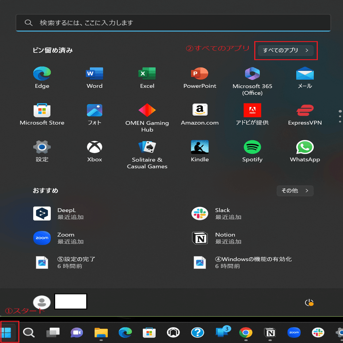The width and height of the screenshot is (343, 343).
Task: Open the Amazon.com pinned app
Action: (x=200, y=114)
